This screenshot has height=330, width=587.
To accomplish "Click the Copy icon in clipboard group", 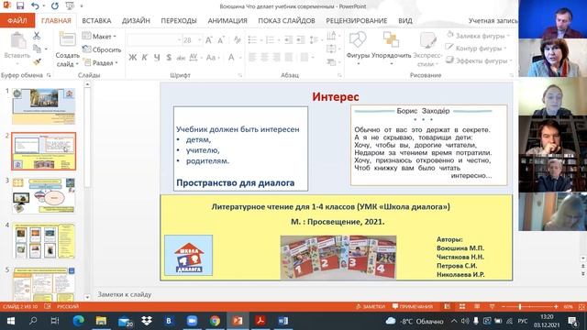I will [37, 49].
